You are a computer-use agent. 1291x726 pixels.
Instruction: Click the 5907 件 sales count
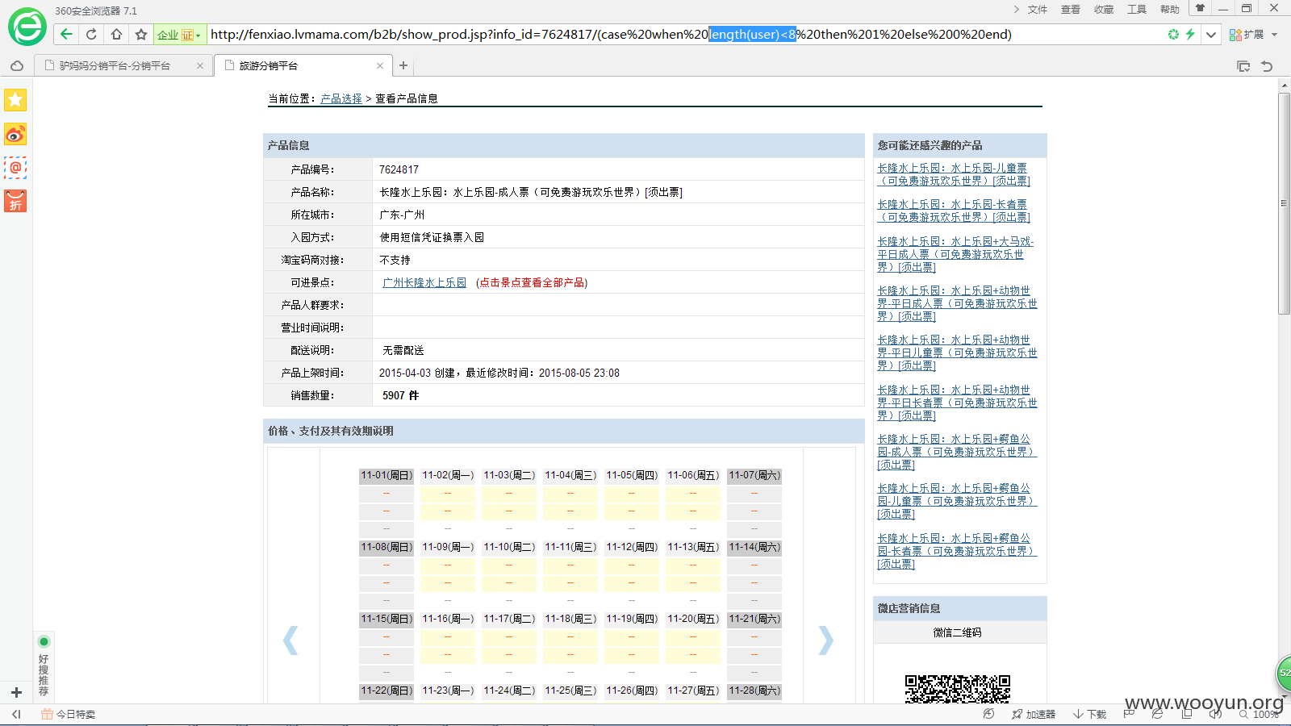pyautogui.click(x=401, y=395)
